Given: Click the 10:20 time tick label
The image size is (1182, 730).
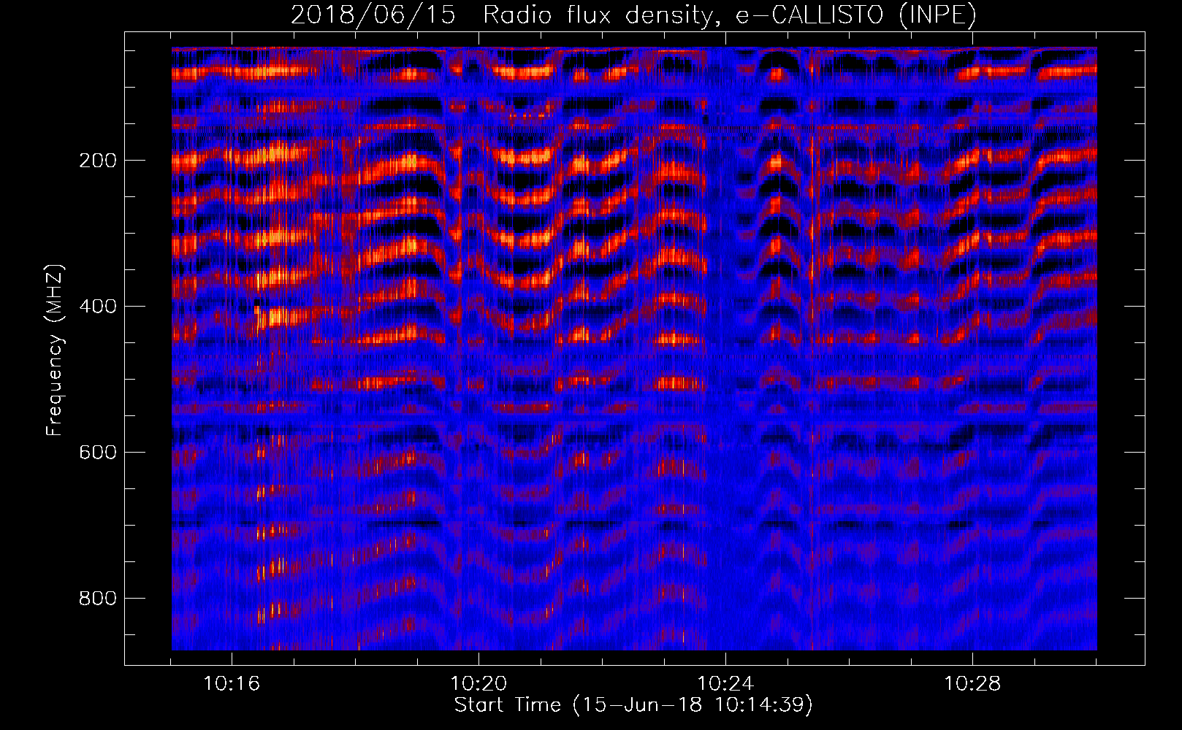Looking at the screenshot, I should 478,684.
